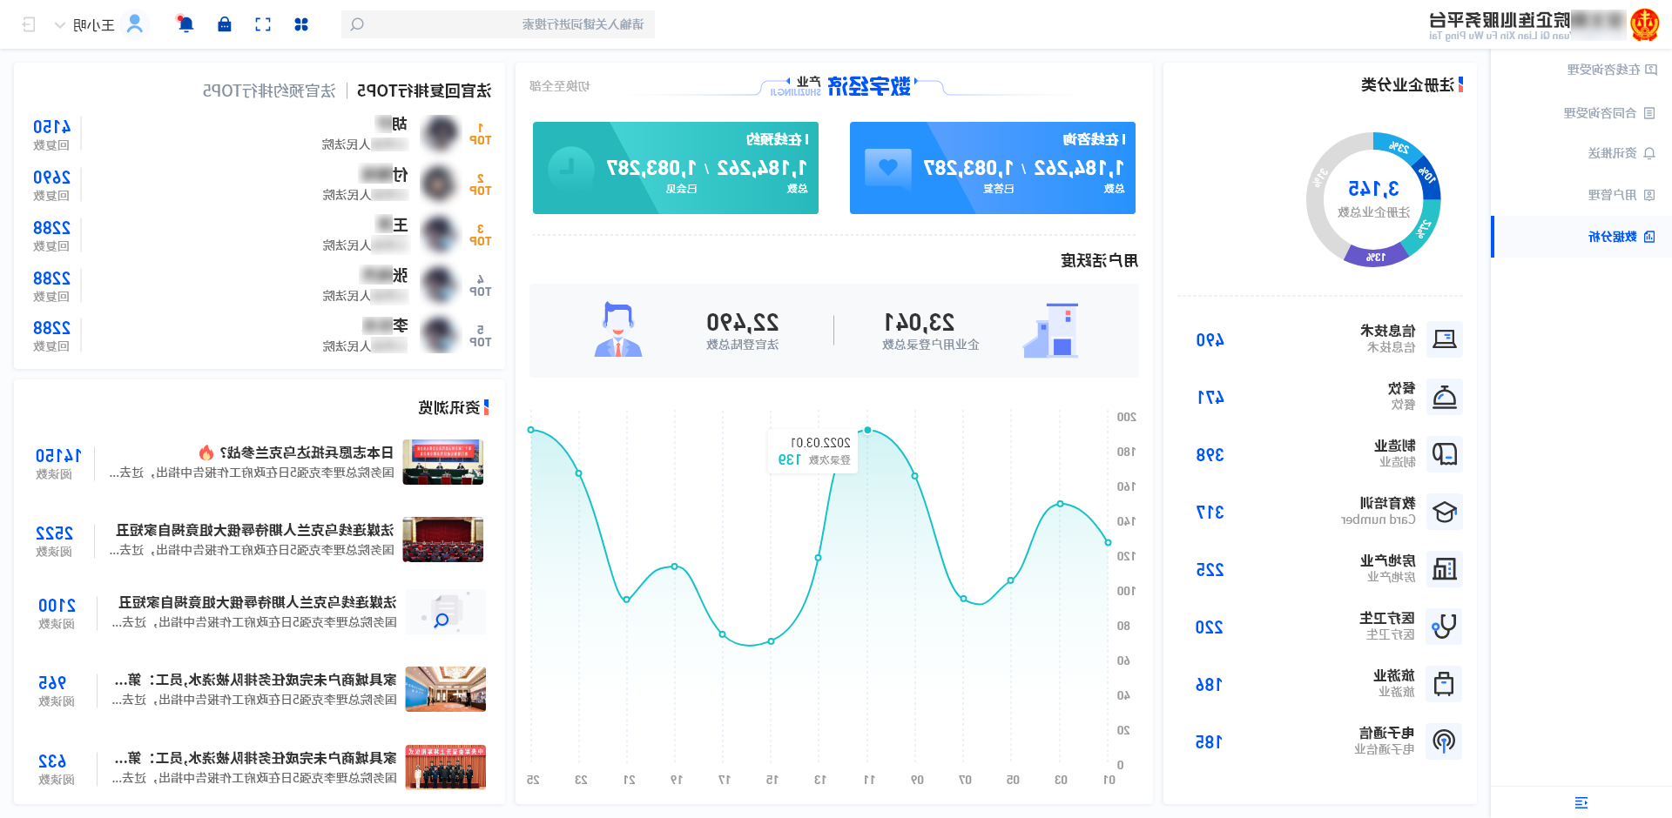Click the 制造业 category icon
The image size is (1672, 818).
tap(1445, 454)
